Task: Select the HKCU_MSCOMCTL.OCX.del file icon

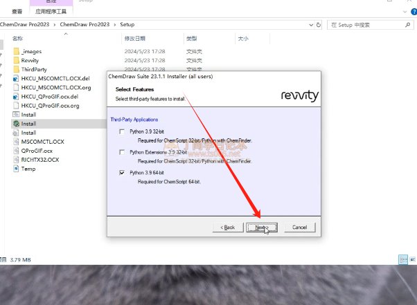Action: point(16,78)
